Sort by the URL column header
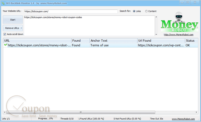This screenshot has width=201, height=122. 37,41
